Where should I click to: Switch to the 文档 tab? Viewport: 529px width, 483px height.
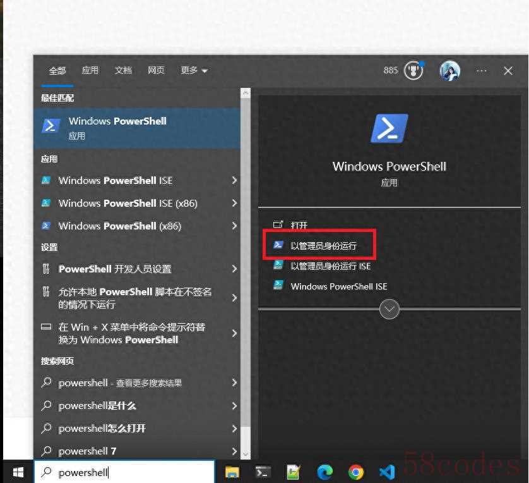pos(123,70)
